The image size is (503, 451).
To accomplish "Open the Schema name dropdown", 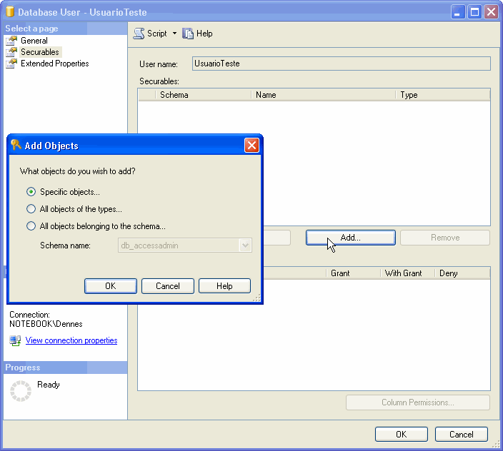I will tap(245, 245).
